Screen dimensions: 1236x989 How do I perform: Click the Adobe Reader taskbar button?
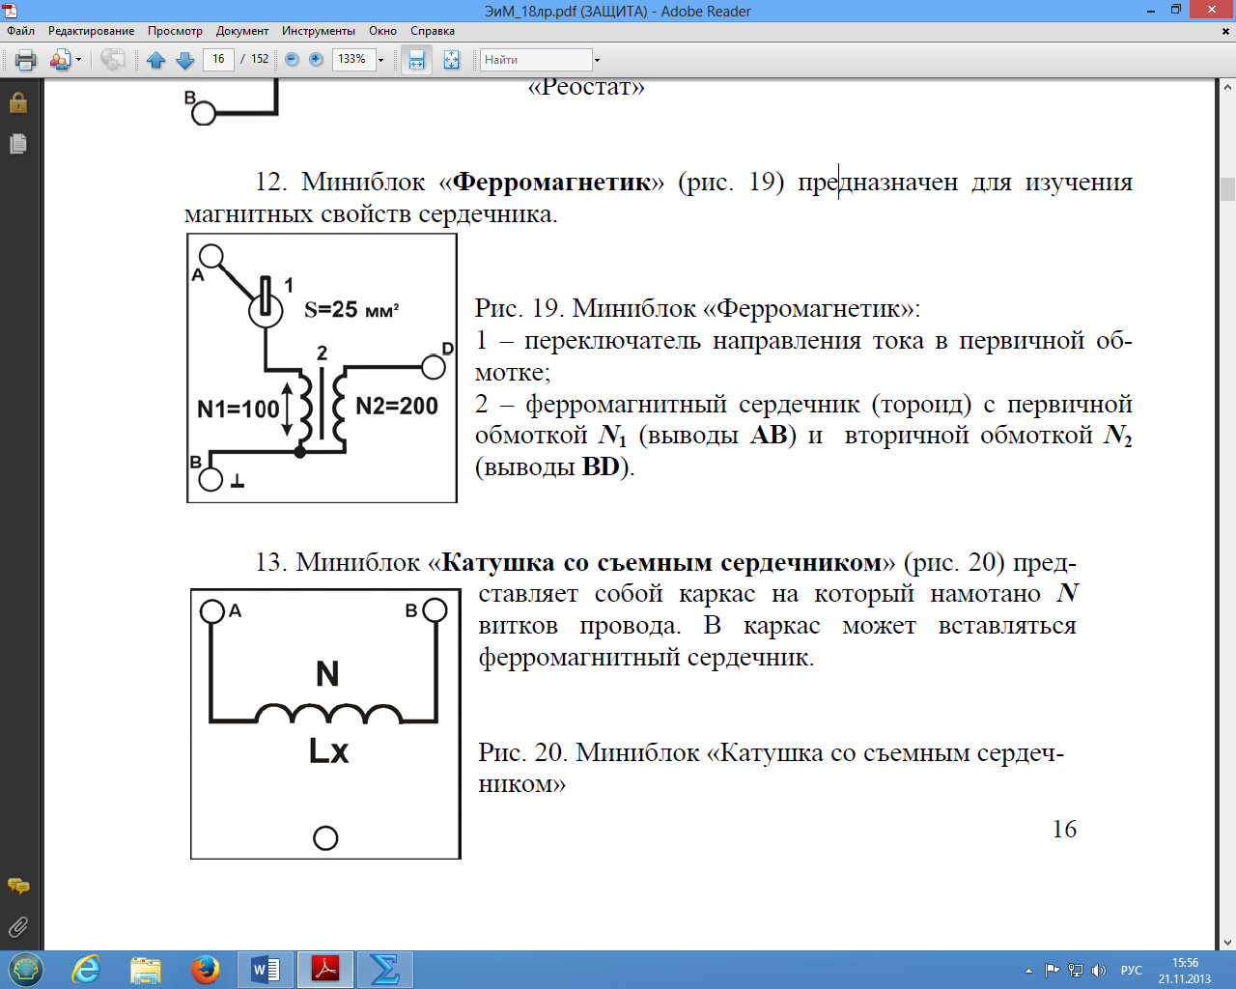pos(325,970)
